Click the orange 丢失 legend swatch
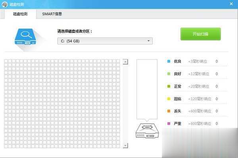 click(169, 111)
